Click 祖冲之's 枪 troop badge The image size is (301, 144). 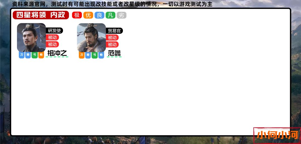tap(41, 55)
